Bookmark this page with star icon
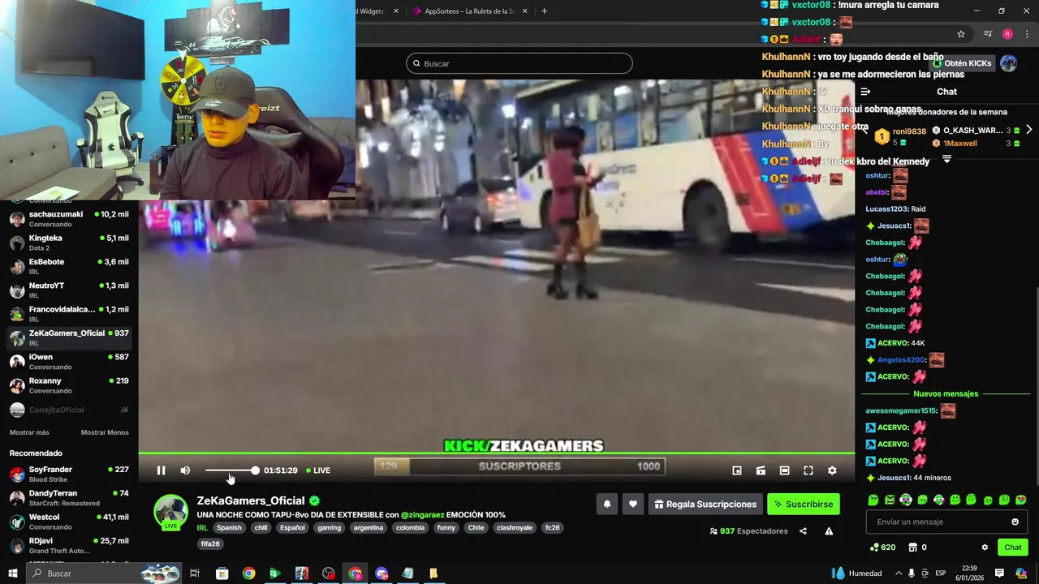The height and width of the screenshot is (584, 1039). pos(961,34)
